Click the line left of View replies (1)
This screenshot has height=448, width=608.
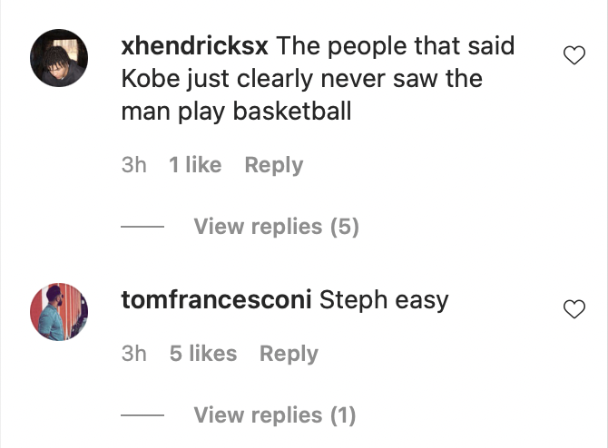(142, 415)
